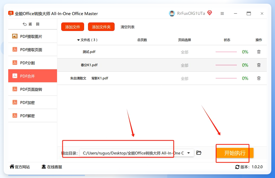275x178 pixels.
Task: Open PDF提取图片 menu item
Action: (33, 36)
